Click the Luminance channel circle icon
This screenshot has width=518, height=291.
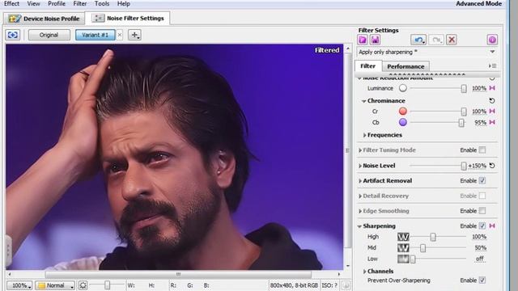pos(403,88)
